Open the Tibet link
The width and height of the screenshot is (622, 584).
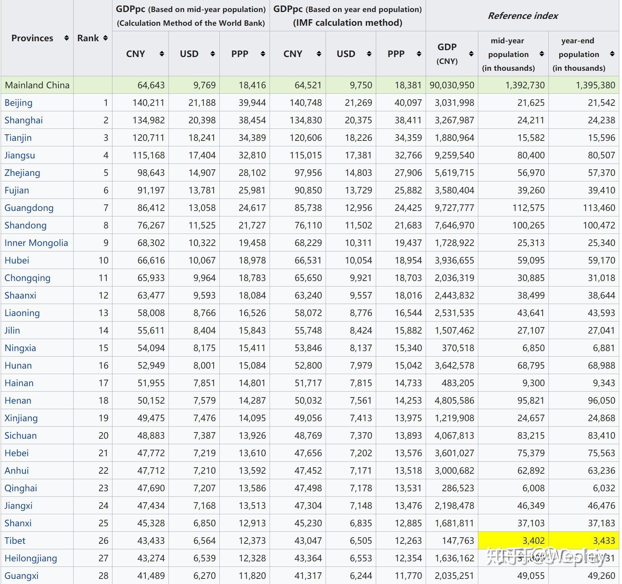point(15,541)
